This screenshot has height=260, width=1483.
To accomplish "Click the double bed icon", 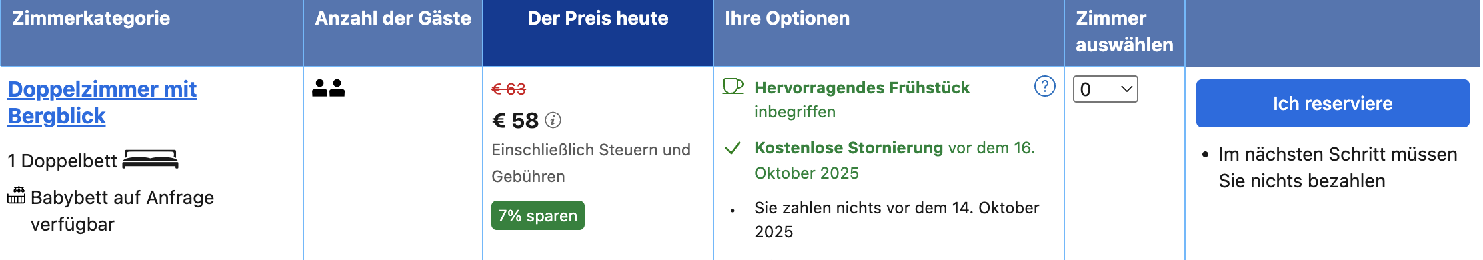I will (151, 159).
